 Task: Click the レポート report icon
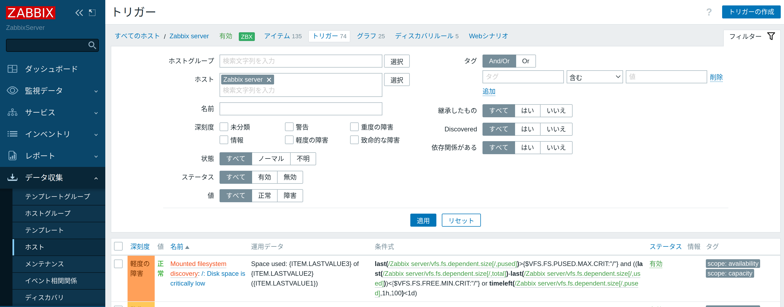coord(12,156)
